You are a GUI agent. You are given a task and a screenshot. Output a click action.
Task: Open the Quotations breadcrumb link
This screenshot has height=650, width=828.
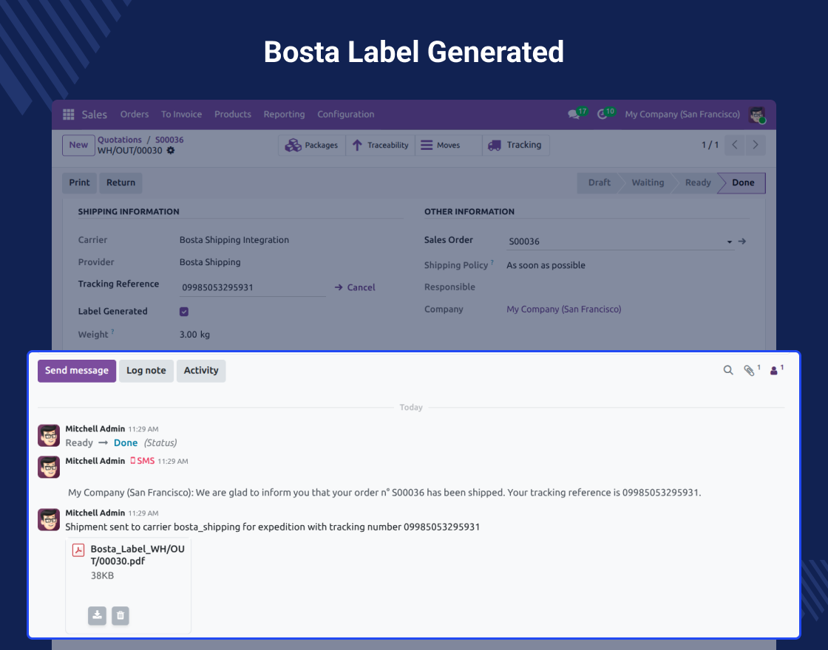coord(119,140)
